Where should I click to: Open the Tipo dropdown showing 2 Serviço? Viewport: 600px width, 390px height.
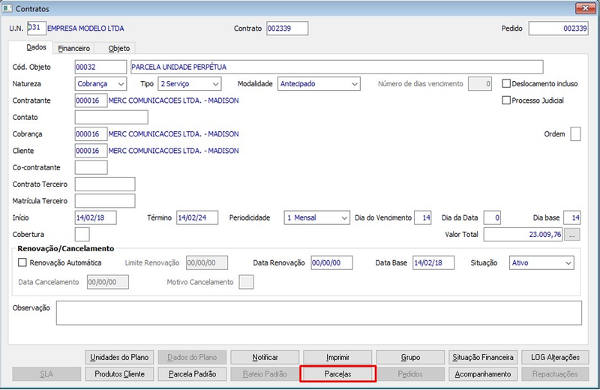click(x=190, y=84)
